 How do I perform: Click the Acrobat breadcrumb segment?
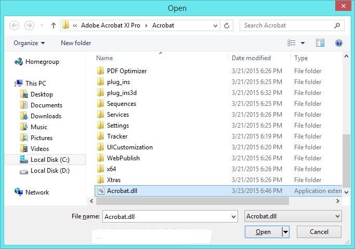(163, 25)
